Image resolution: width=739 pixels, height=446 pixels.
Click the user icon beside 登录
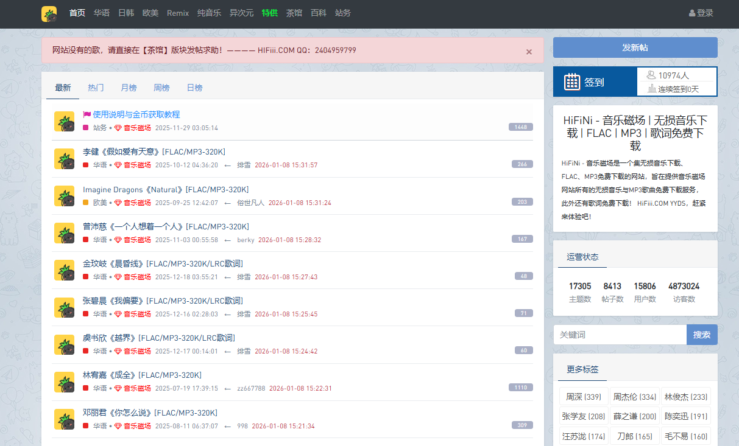[691, 13]
